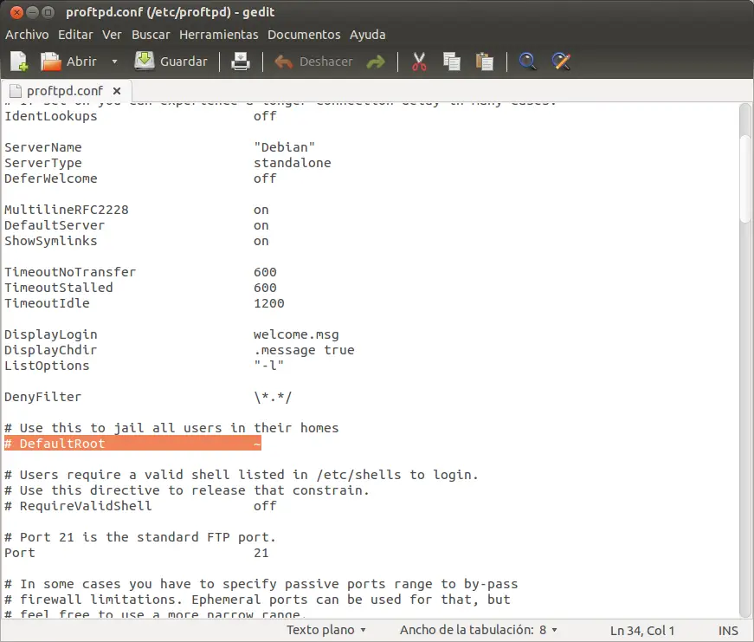Open the recent files dropdown arrow beside Abrir
Viewport: 754px width, 642px height.
click(114, 62)
